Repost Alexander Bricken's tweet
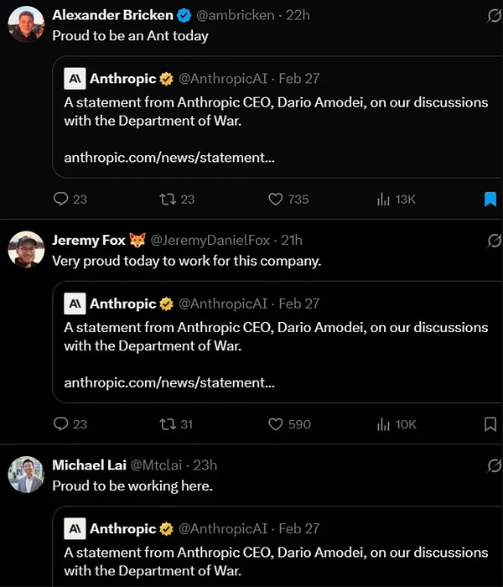The image size is (503, 587). [x=166, y=199]
